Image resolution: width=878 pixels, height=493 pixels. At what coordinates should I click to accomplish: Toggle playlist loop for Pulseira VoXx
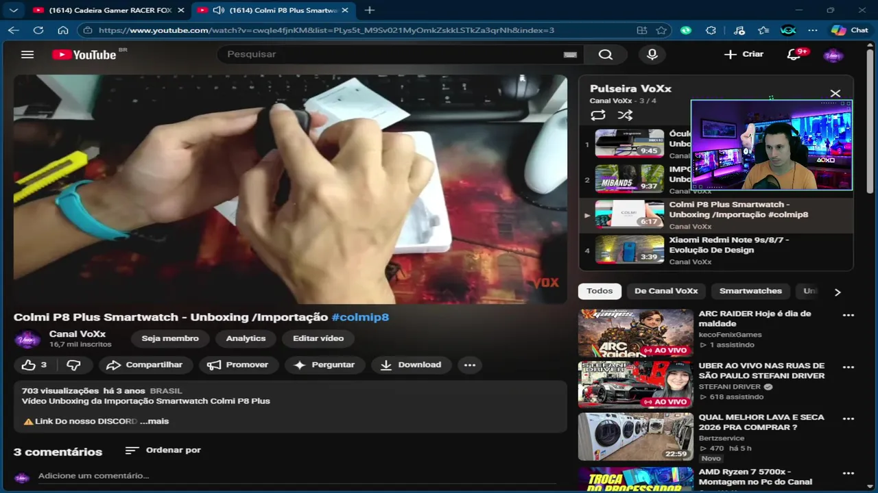pyautogui.click(x=597, y=116)
